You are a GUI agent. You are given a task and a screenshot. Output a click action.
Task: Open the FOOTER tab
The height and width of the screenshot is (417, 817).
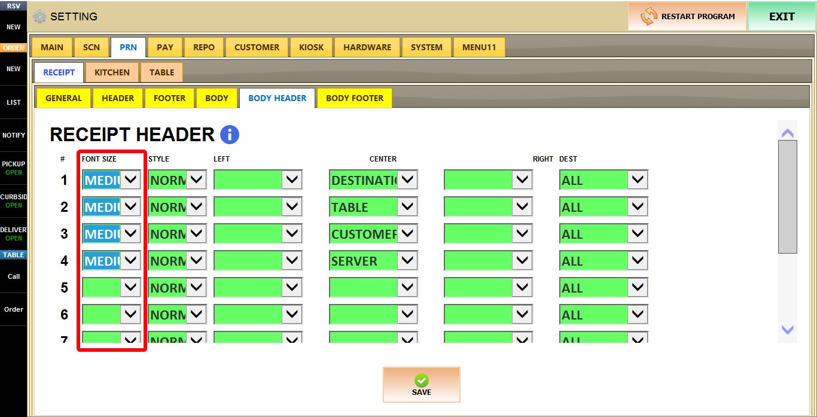pyautogui.click(x=169, y=98)
